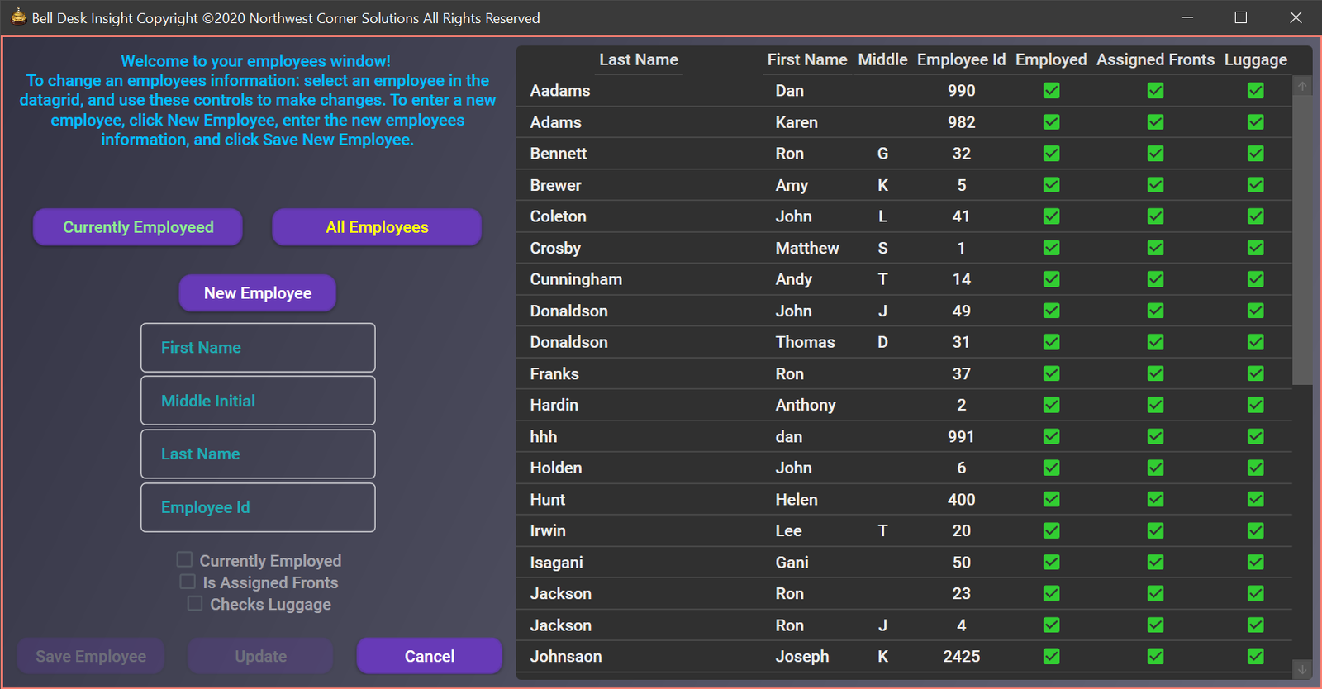Click the Cancel button

point(429,656)
